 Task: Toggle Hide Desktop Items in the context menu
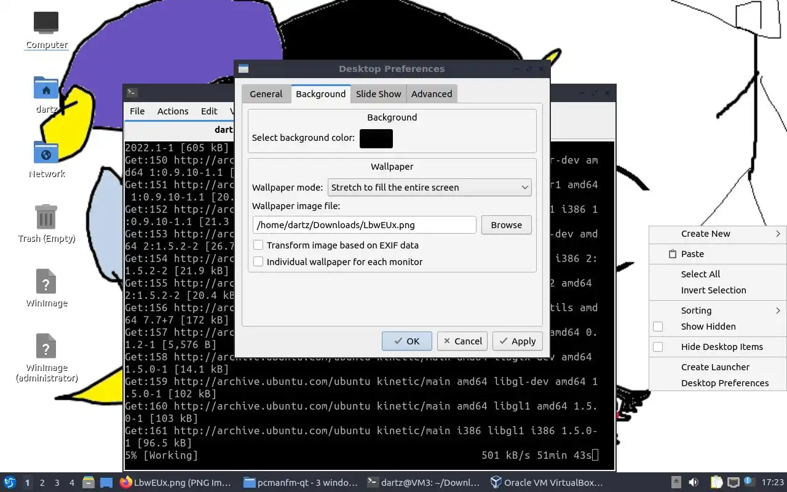click(658, 347)
